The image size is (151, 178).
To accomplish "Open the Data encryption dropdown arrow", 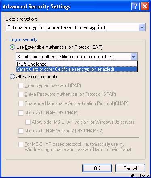I will click(142, 27).
